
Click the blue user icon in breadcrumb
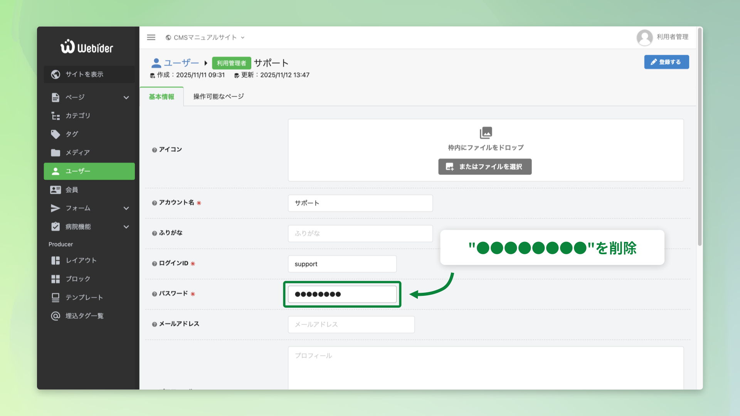pyautogui.click(x=156, y=63)
